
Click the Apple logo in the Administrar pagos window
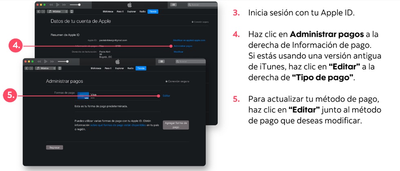(118, 62)
